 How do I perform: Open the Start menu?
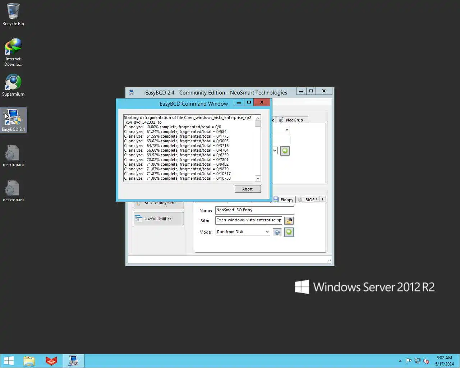9,361
